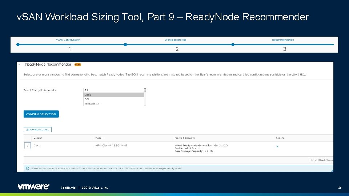Viewport: 349px width, 196px height.
Task: Click the ReadyNode Recommender heading
Action: pos(48,65)
